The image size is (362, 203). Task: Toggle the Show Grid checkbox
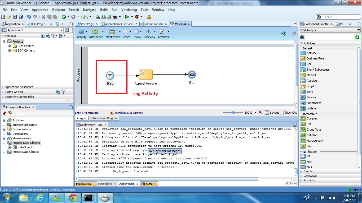pyautogui.click(x=282, y=112)
